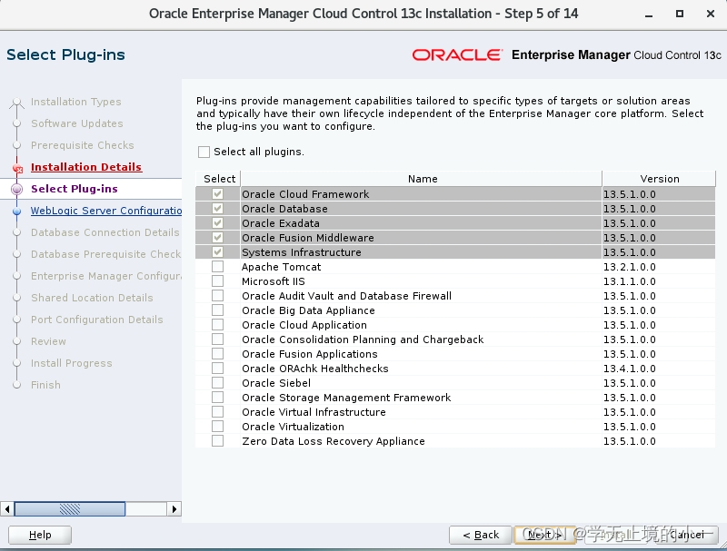Sort the table by the Name column header
Viewport: 727px width, 551px height.
[421, 179]
